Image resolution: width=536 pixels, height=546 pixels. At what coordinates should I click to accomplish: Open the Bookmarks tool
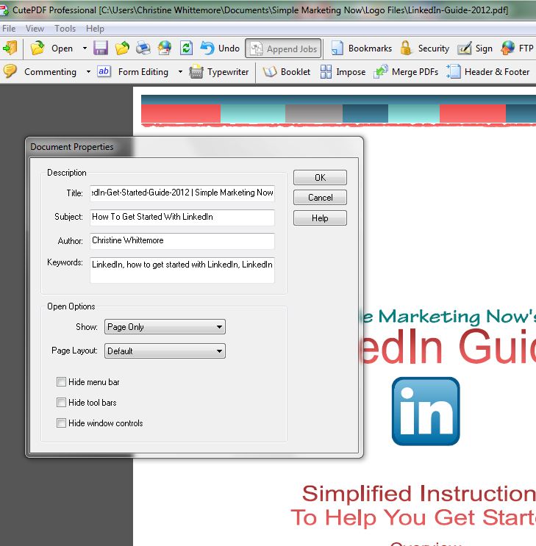click(x=361, y=48)
